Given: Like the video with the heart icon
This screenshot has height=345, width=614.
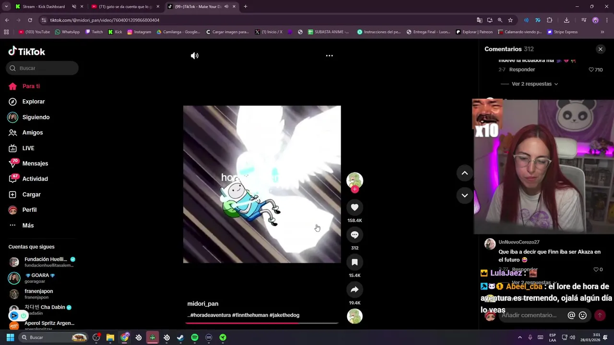Looking at the screenshot, I should tap(354, 207).
